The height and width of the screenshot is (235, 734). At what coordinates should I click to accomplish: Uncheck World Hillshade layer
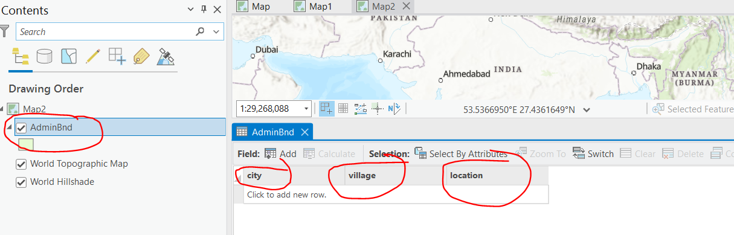pos(21,182)
